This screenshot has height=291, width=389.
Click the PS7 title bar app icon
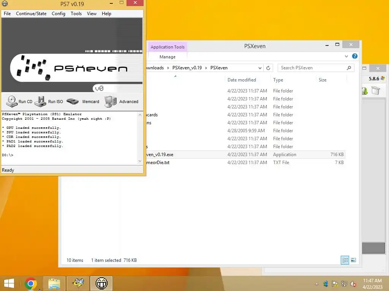click(5, 3)
